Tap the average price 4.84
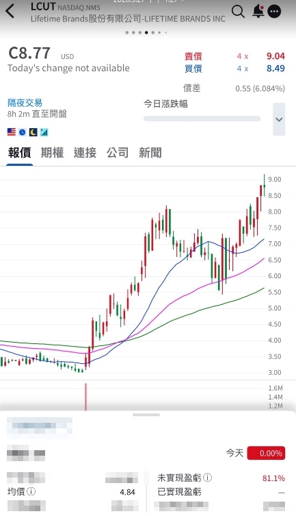 coord(127,492)
